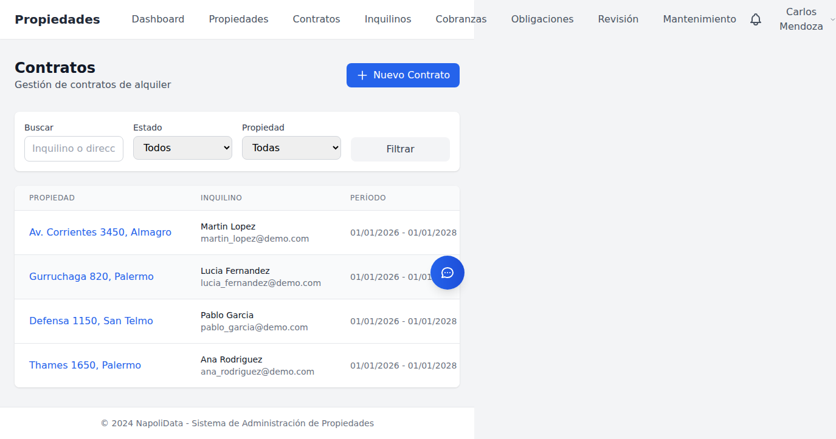Open the Propiedad dropdown
Viewport: 836px width, 439px height.
[291, 148]
